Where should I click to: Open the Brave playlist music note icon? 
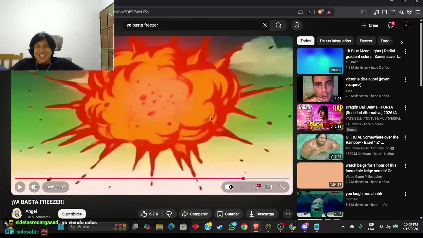tap(376, 12)
